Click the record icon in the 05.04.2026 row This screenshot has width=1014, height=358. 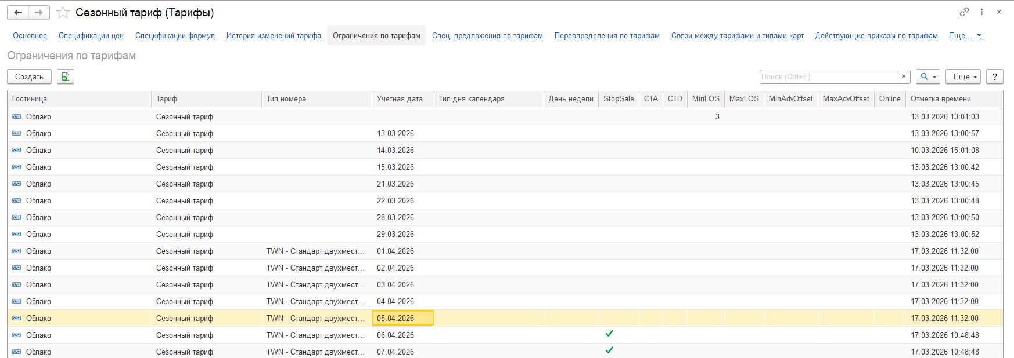click(x=17, y=318)
